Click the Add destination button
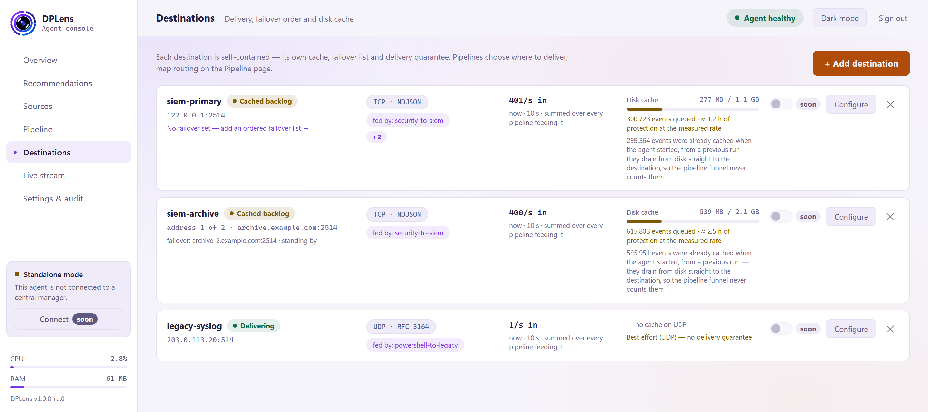This screenshot has width=928, height=412. point(861,63)
